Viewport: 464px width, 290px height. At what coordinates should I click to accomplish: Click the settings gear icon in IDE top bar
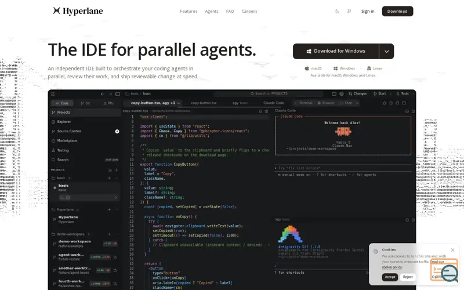[x=342, y=93]
